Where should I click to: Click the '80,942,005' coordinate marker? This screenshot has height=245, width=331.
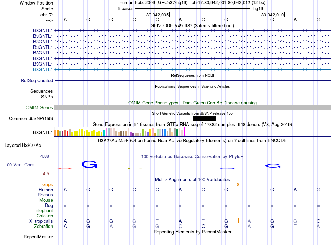tap(157, 15)
